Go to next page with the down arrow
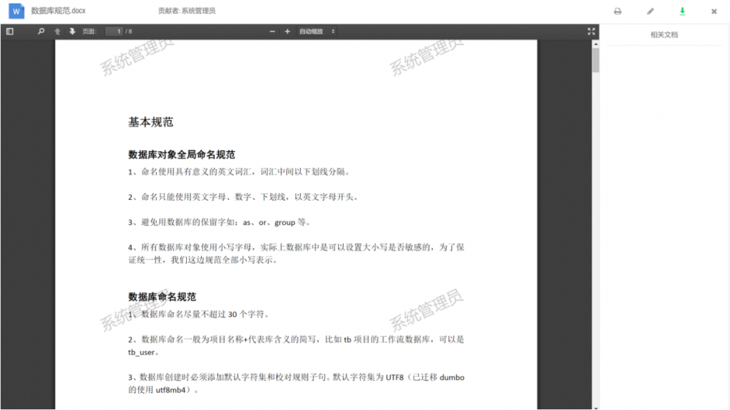This screenshot has height=410, width=730. coord(73,31)
